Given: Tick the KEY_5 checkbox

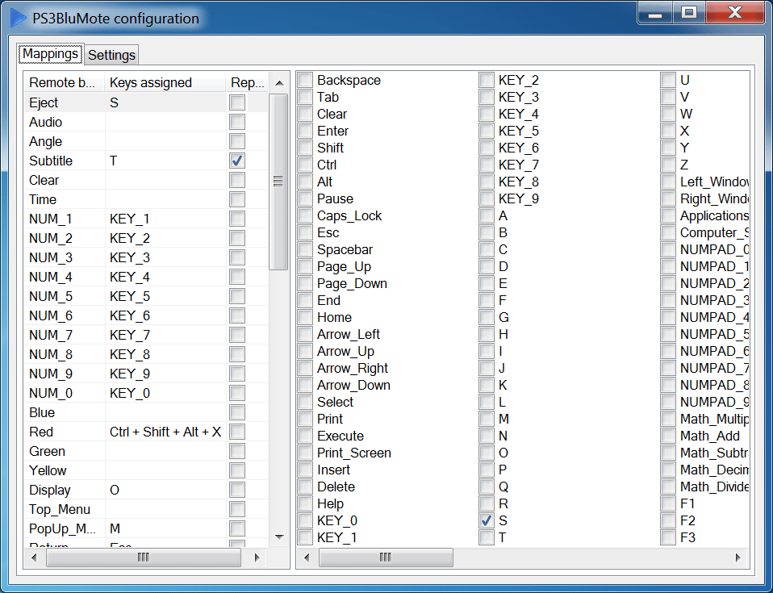Looking at the screenshot, I should tap(487, 131).
